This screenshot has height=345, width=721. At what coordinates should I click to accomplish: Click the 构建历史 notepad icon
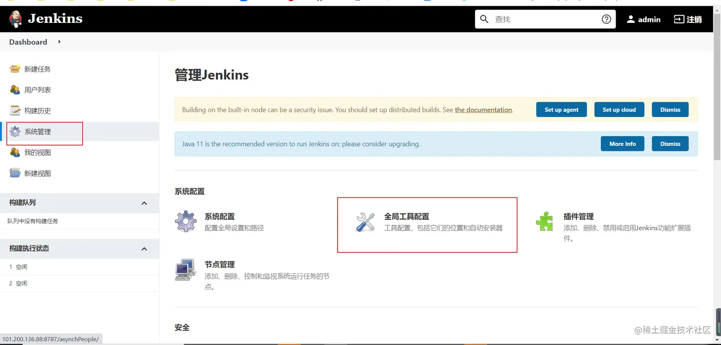coord(15,110)
